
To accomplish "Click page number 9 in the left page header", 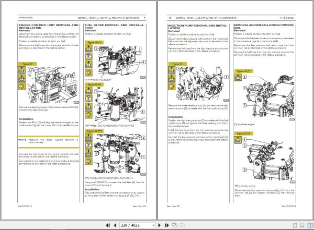I will tap(144, 18).
